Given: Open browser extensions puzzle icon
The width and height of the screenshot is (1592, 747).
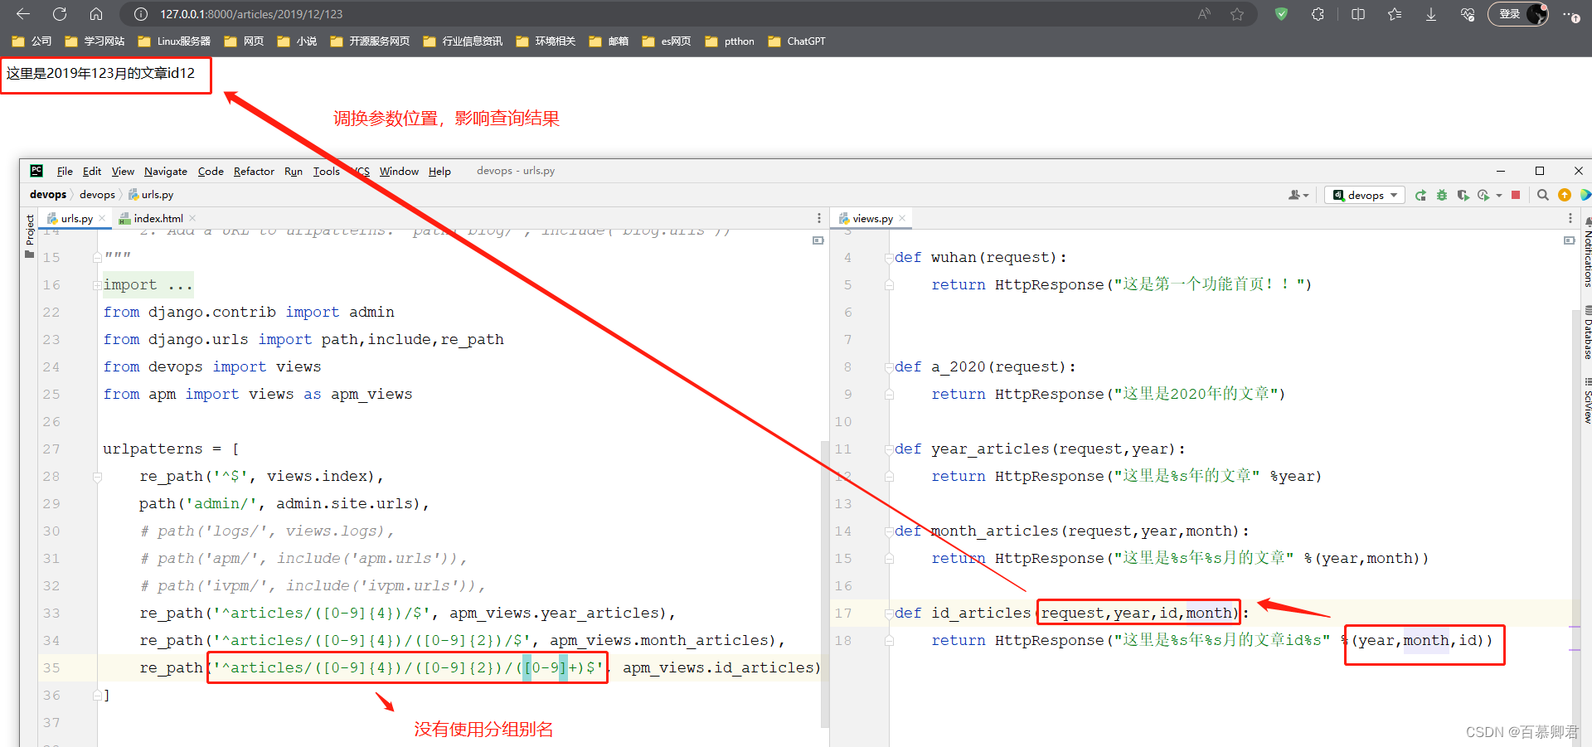Looking at the screenshot, I should click(1318, 14).
